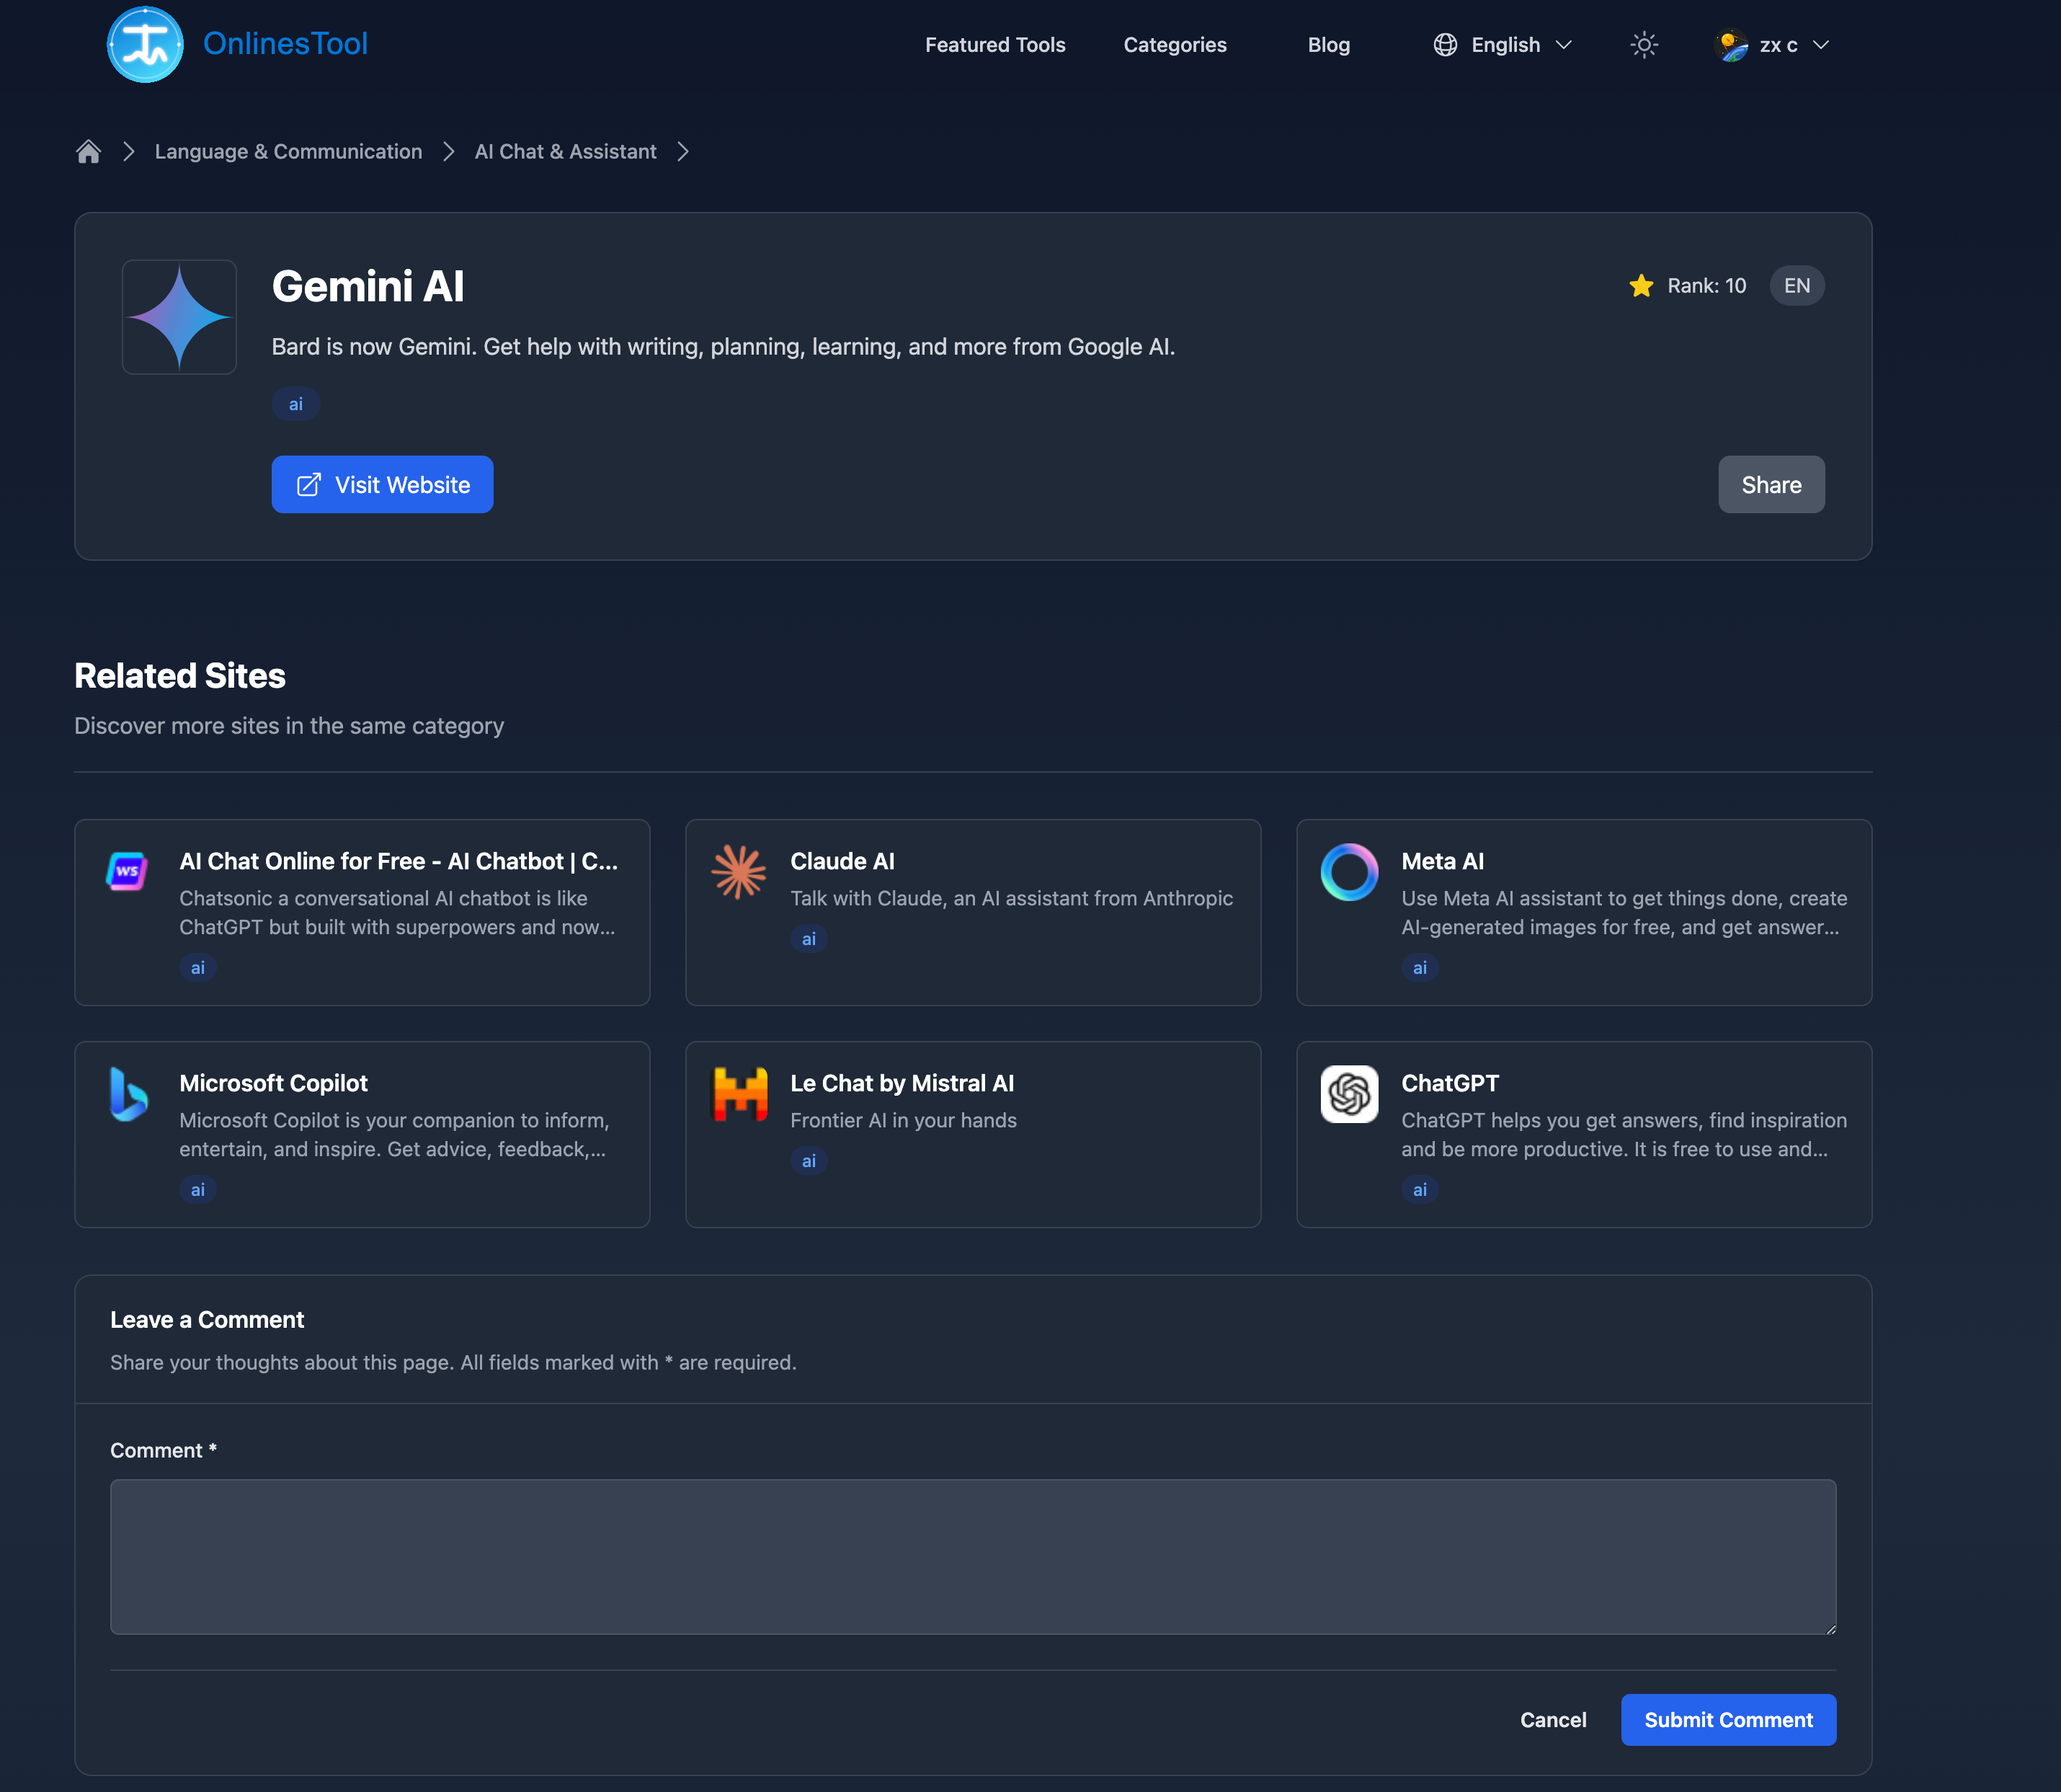Click the ai tag on ChatGPT card
This screenshot has width=2061, height=1792.
(1420, 1190)
